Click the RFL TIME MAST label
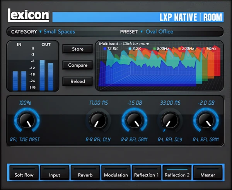232x190 pixels. point(25,140)
